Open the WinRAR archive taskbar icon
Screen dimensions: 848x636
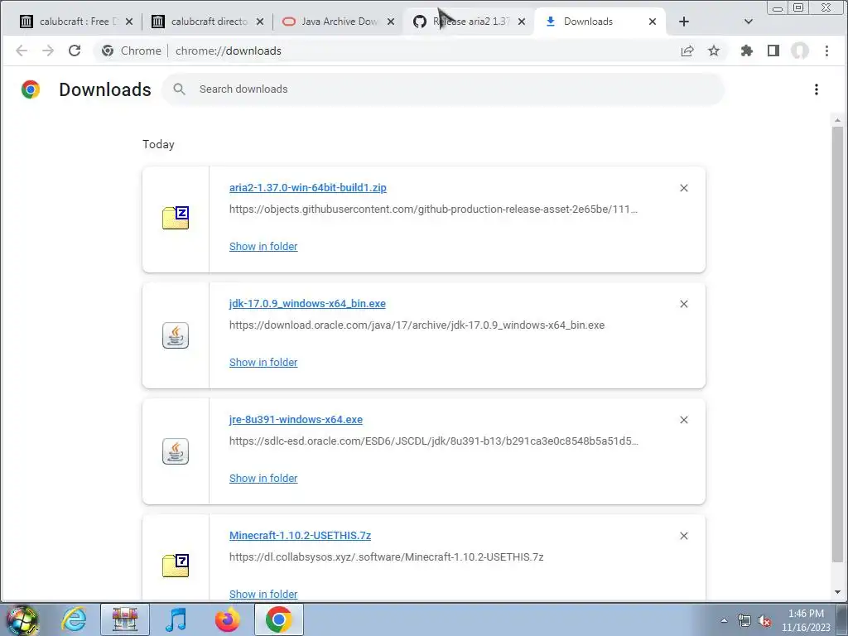pyautogui.click(x=125, y=619)
